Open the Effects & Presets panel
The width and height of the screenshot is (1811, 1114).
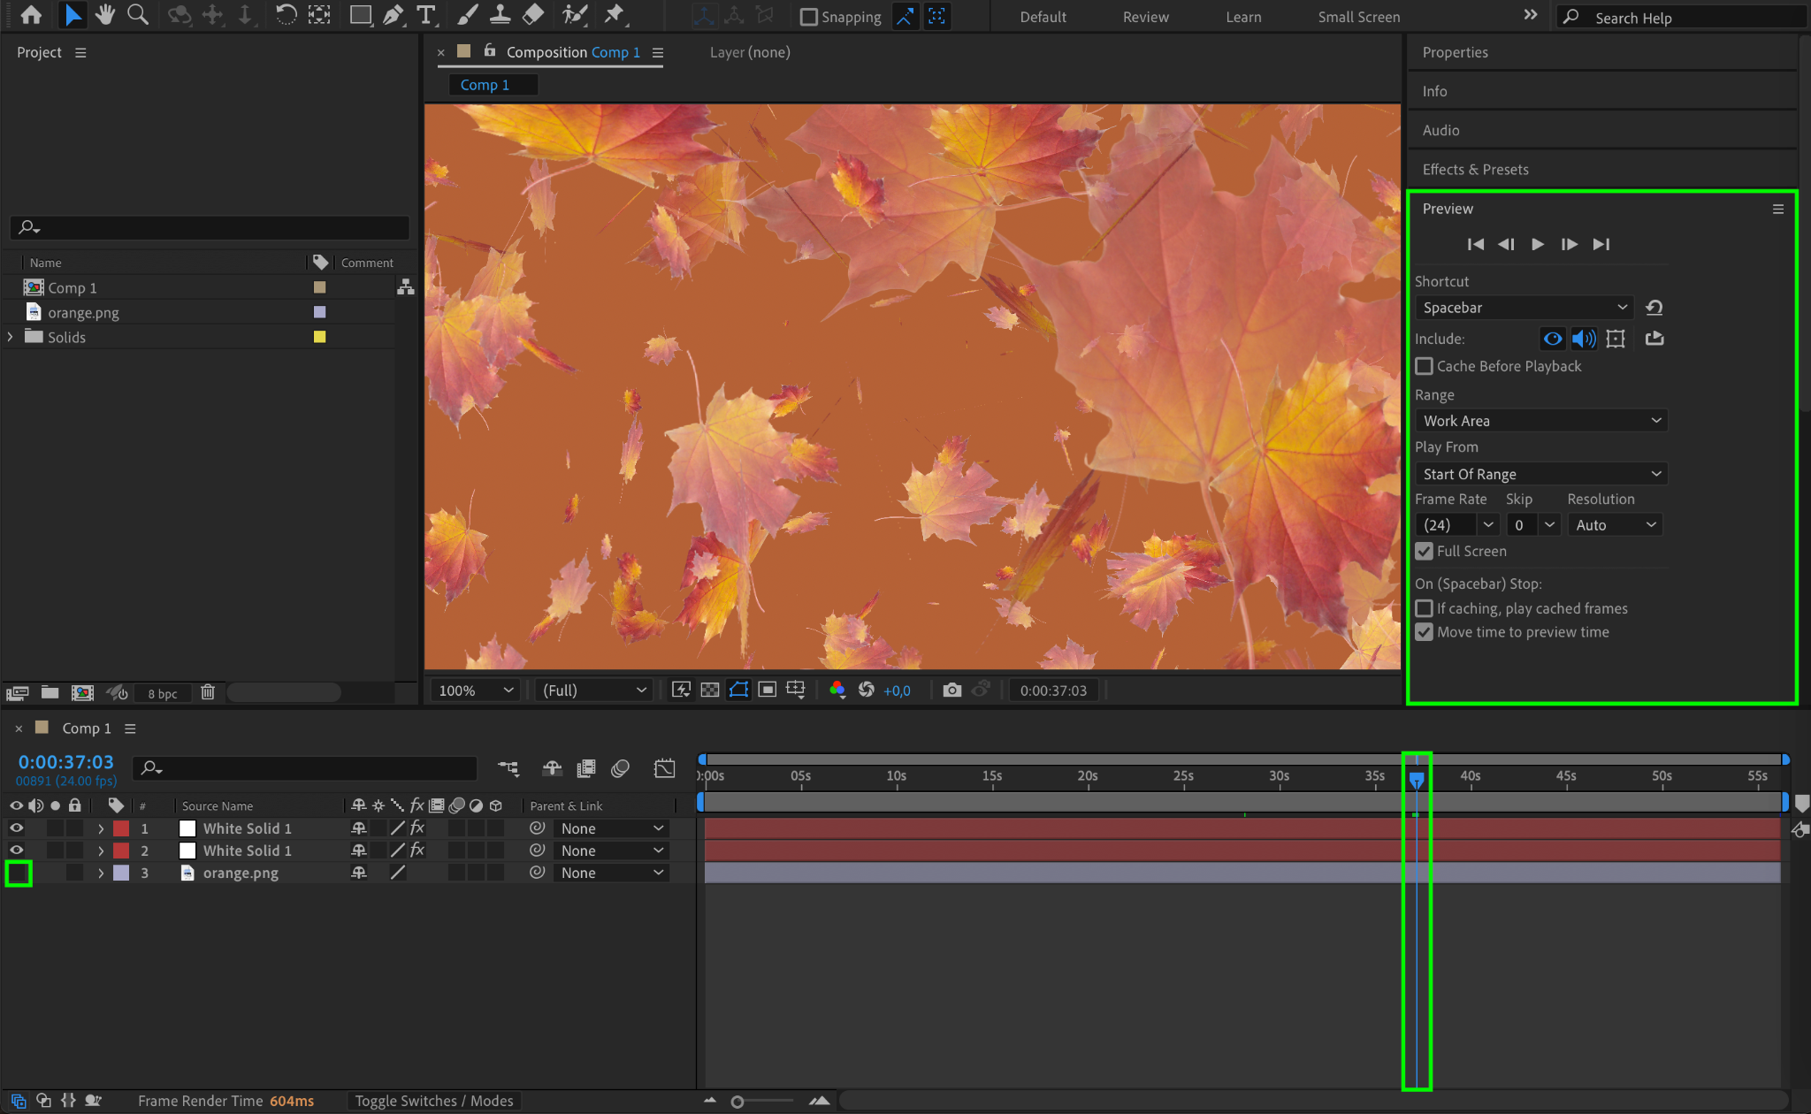1475,169
